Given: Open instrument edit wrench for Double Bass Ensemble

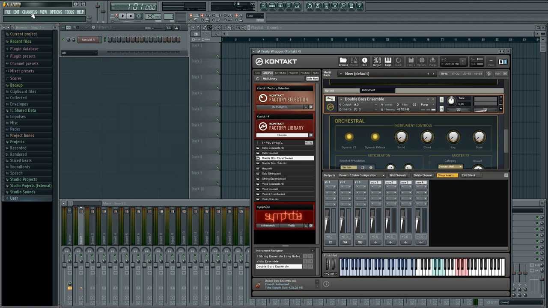Looking at the screenshot, I should click(330, 99).
